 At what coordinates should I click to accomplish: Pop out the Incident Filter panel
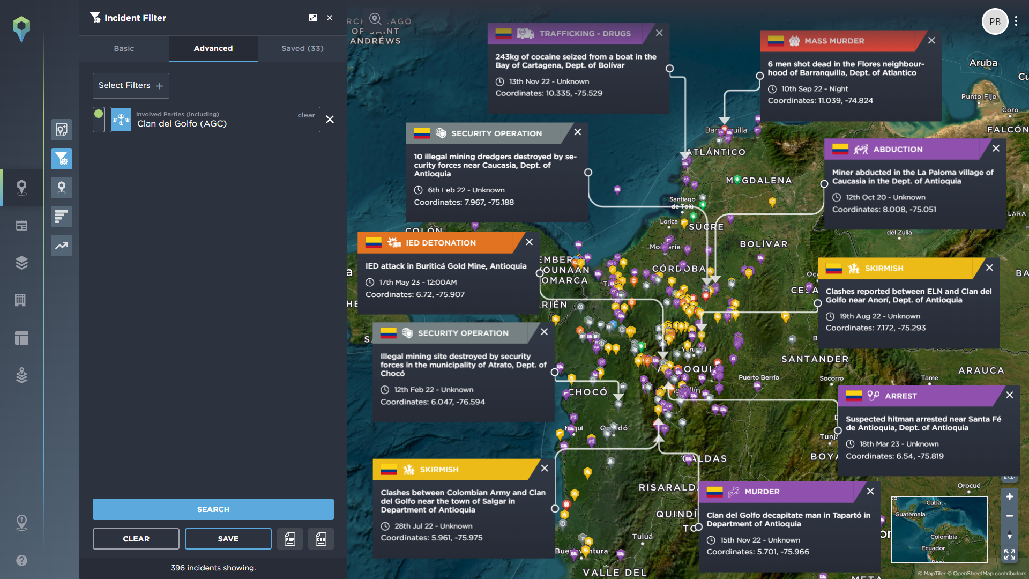313,18
